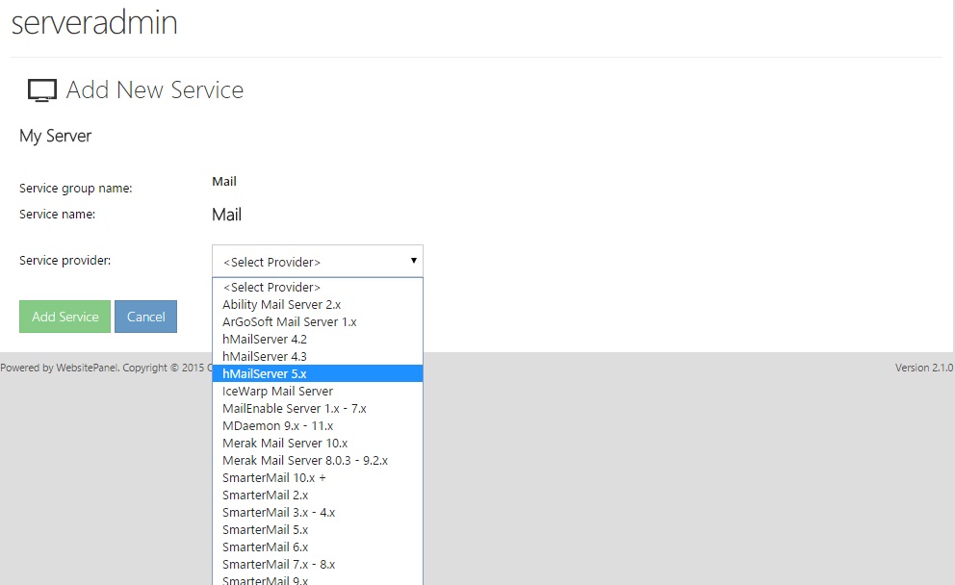Click the My Server heading text
Viewport: 955px width, 585px height.
pyautogui.click(x=56, y=136)
